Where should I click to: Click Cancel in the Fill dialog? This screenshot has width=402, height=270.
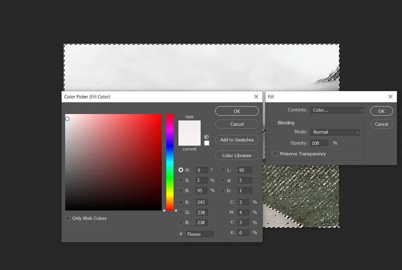point(381,124)
